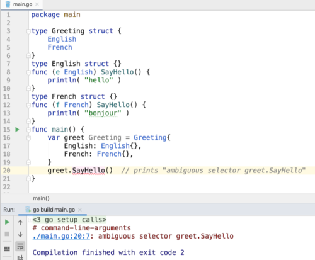Viewport: 315px width, 260px height.
Task: Navigate down the stack trace arrow
Action: click(x=20, y=234)
